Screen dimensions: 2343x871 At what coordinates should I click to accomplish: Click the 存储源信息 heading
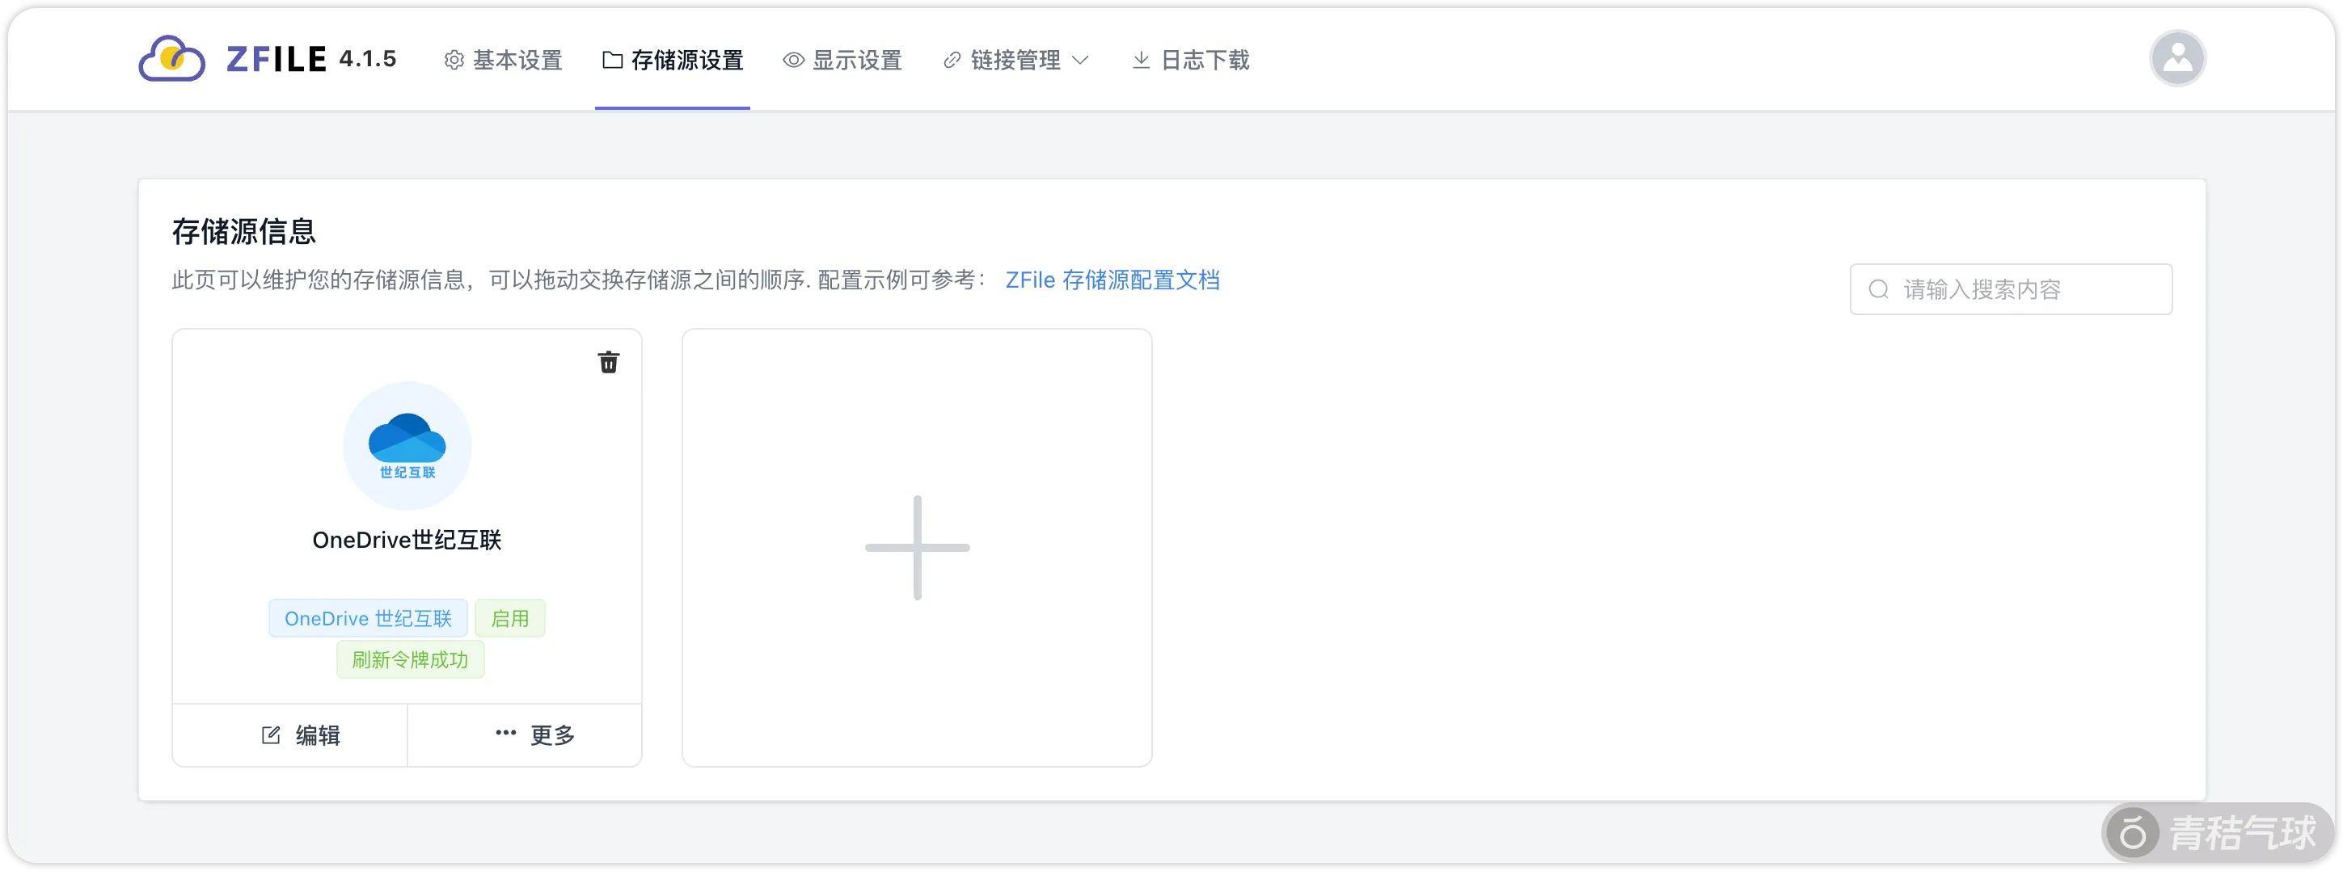(x=244, y=232)
